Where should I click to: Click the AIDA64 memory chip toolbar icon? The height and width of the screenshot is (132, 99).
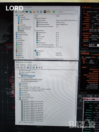[27, 12]
